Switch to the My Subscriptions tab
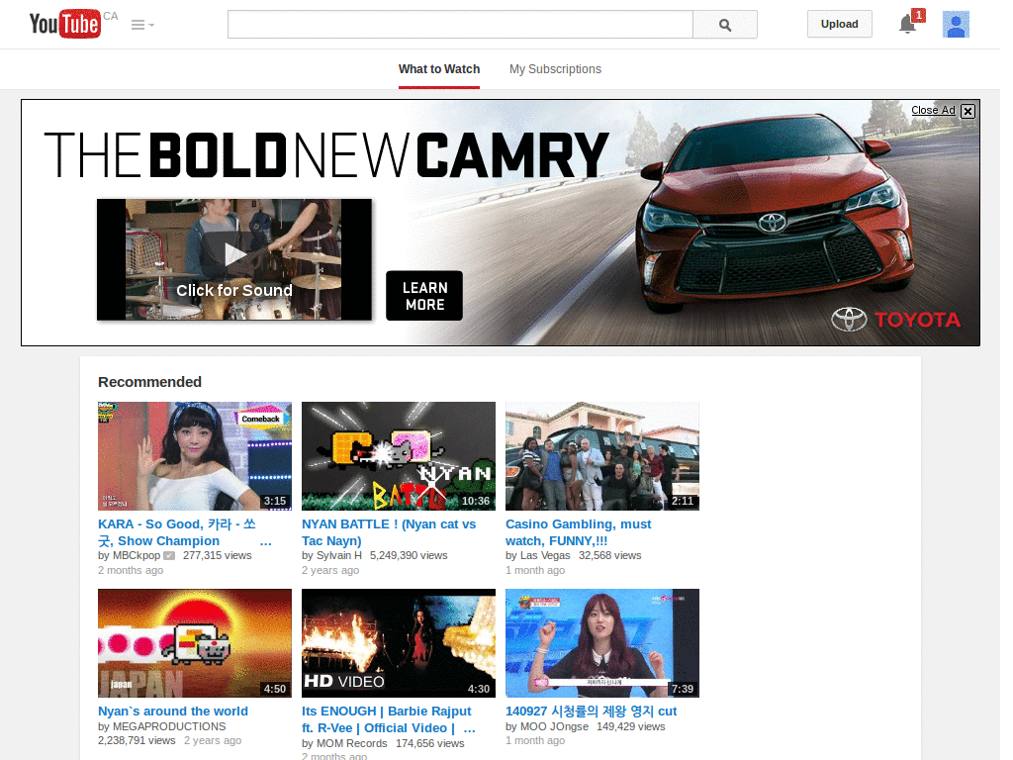This screenshot has width=1013, height=760. [x=555, y=69]
